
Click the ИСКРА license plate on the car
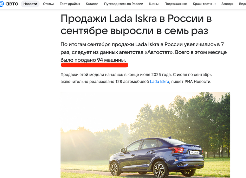[194, 153]
